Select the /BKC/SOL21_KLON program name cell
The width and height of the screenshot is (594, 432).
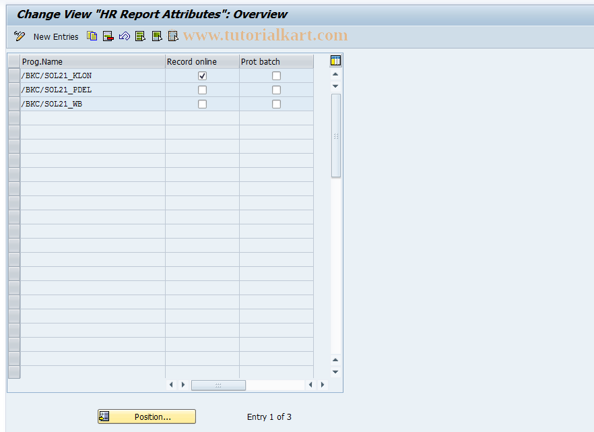[93, 75]
